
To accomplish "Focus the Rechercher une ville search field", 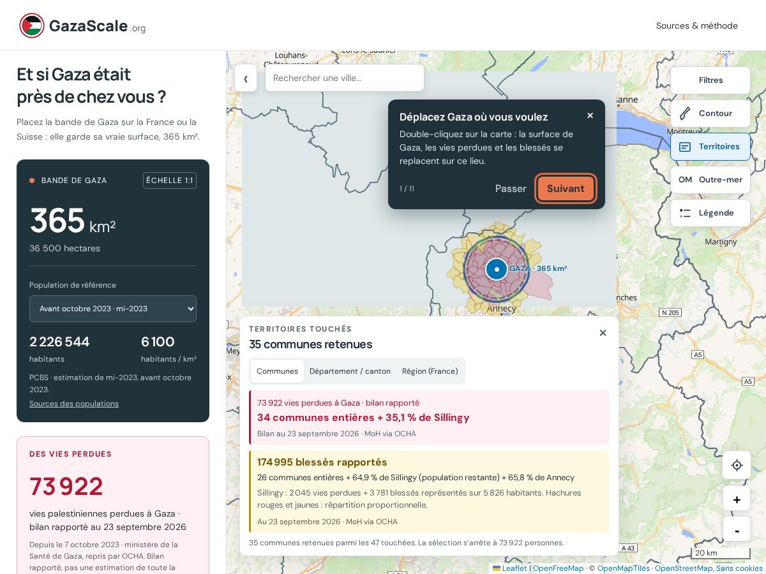I will pyautogui.click(x=345, y=78).
